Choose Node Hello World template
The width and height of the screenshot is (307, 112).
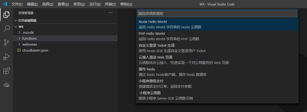pos(217,25)
